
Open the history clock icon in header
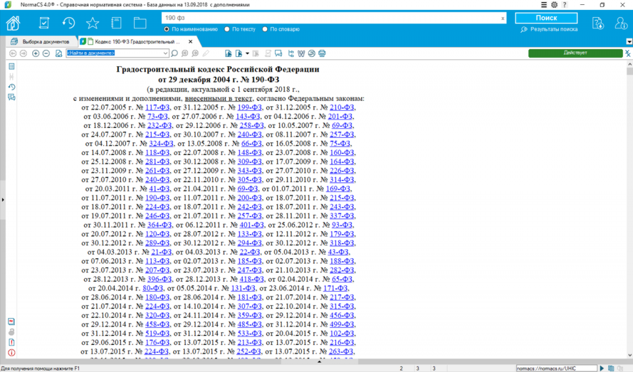(x=68, y=23)
